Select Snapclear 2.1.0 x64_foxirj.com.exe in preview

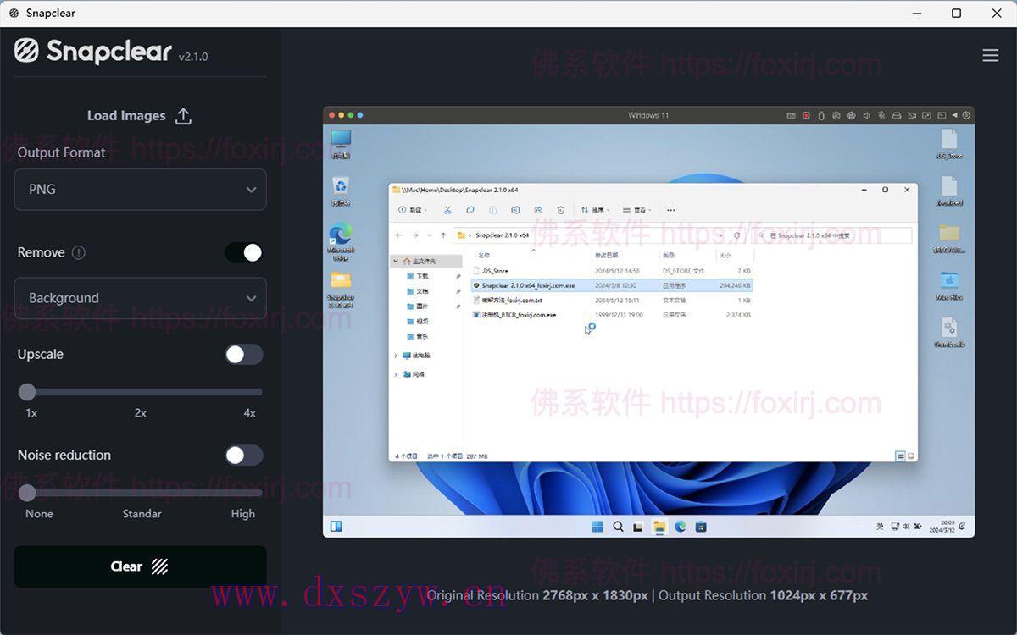(611, 285)
